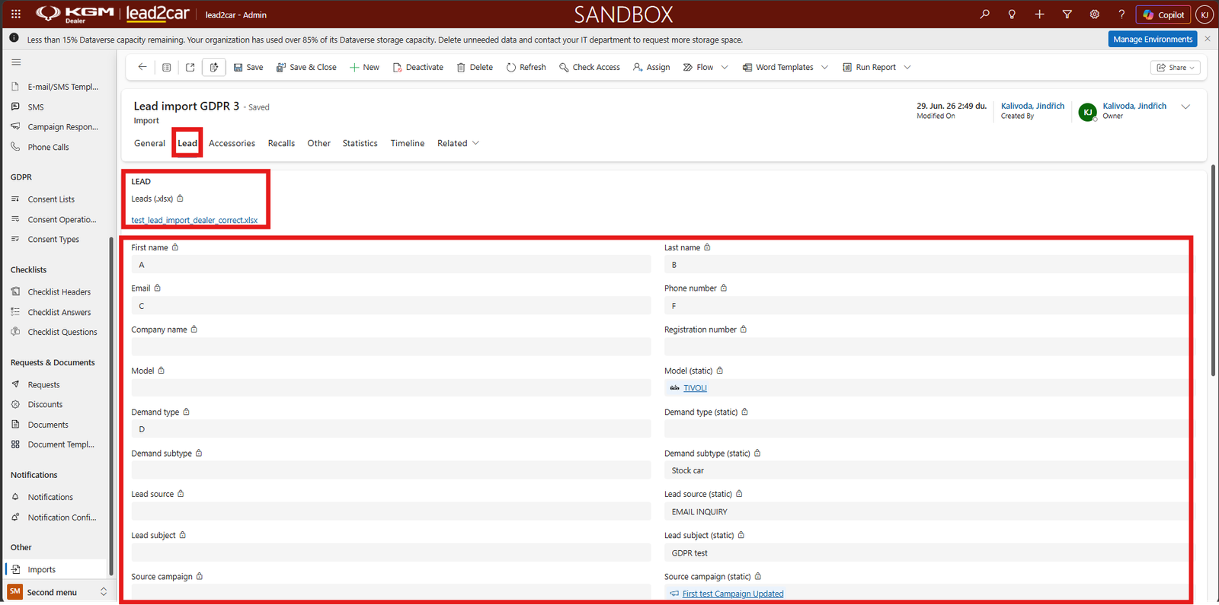The width and height of the screenshot is (1219, 605).
Task: Click Check Access
Action: (x=590, y=67)
